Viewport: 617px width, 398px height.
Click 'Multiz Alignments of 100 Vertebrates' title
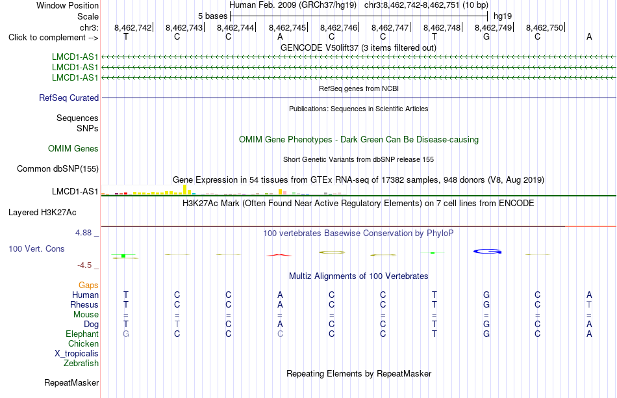359,276
